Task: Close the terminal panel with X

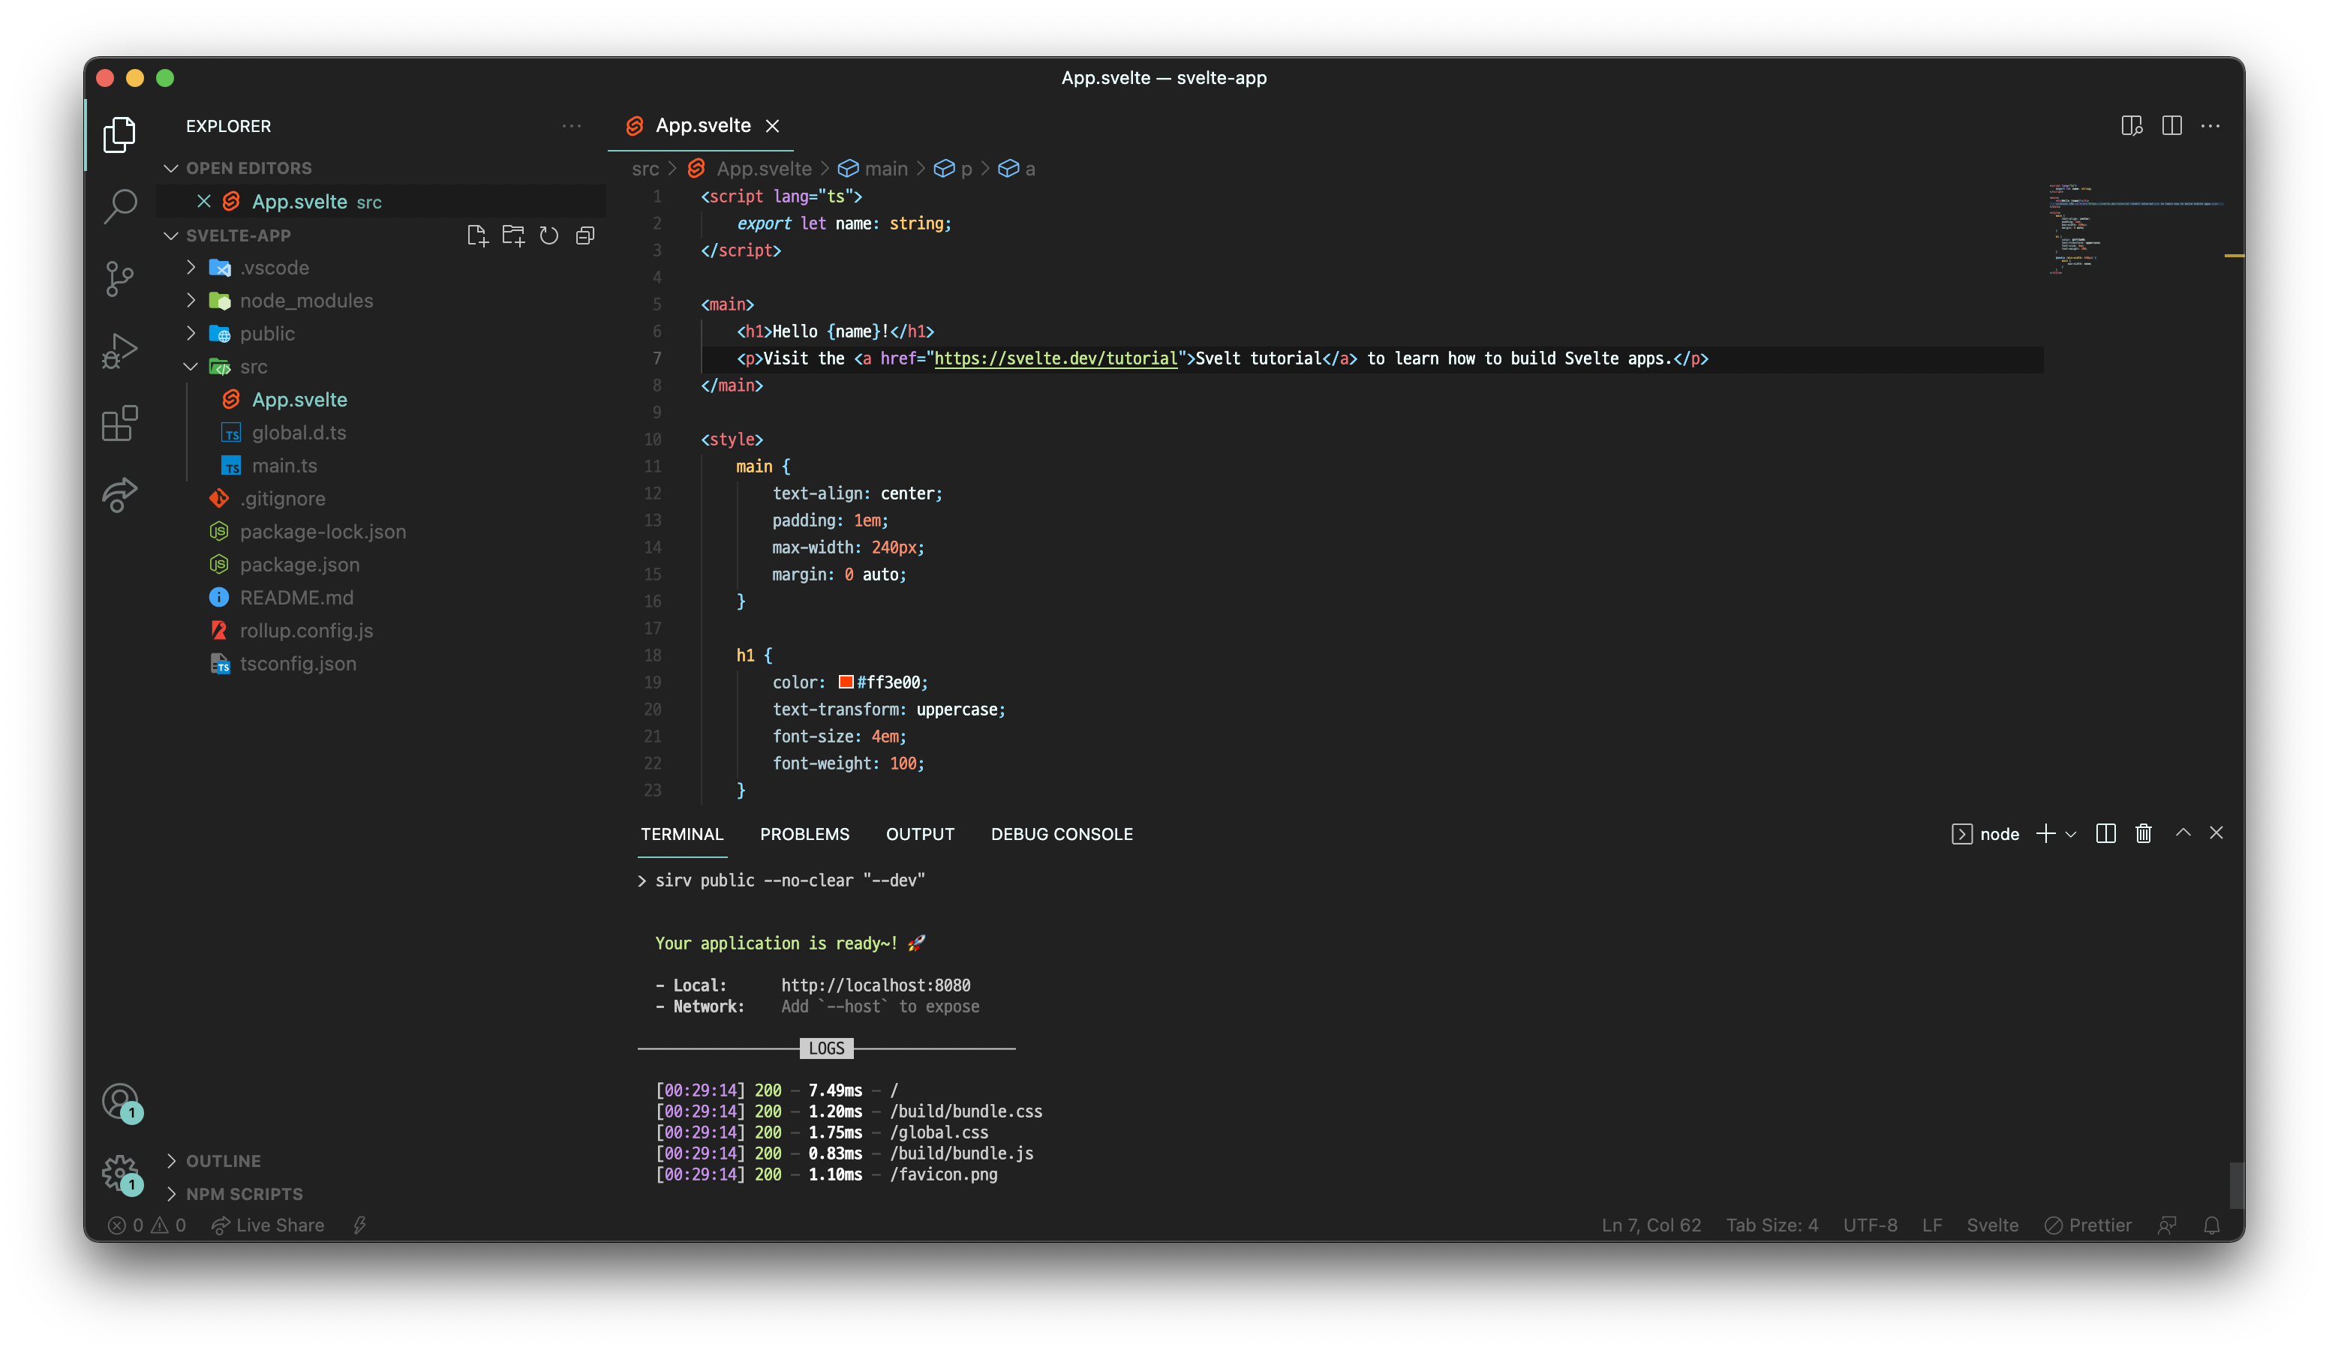Action: pos(2216,833)
